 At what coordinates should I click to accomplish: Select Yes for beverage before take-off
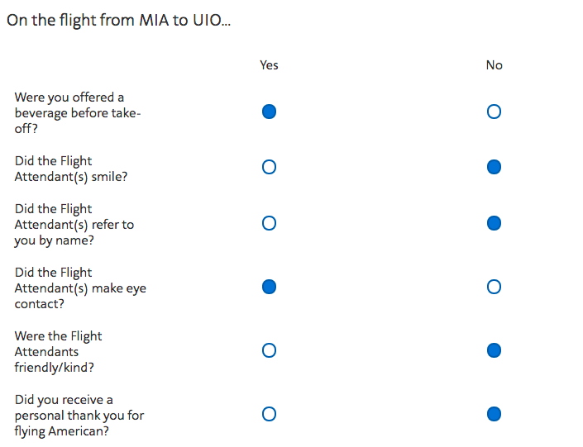(269, 112)
